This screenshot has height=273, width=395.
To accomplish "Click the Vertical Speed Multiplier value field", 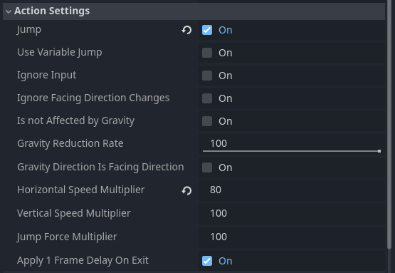I will point(292,213).
